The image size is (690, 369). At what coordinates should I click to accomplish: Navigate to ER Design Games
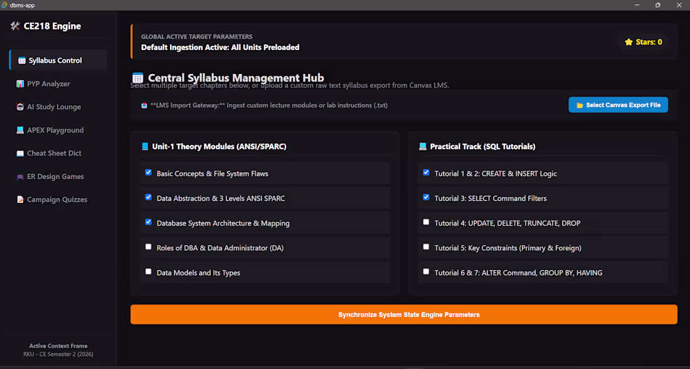coord(58,176)
